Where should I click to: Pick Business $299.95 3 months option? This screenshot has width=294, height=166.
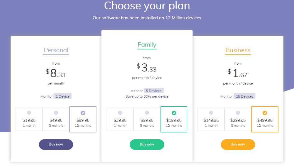pos(238,119)
